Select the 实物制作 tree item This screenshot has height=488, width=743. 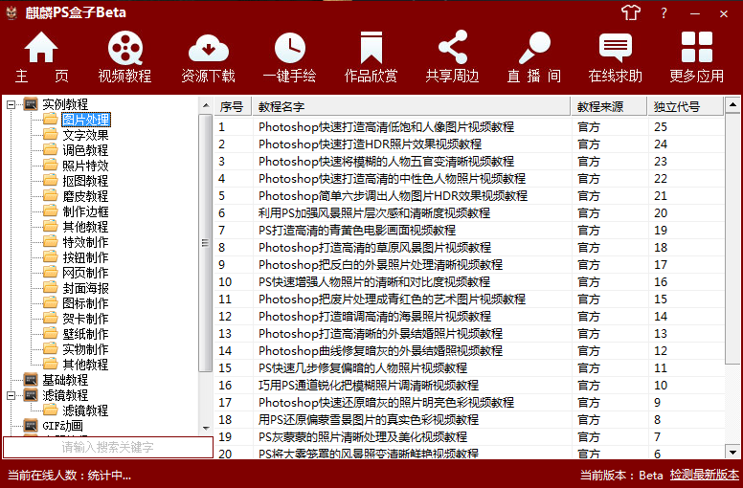[86, 349]
